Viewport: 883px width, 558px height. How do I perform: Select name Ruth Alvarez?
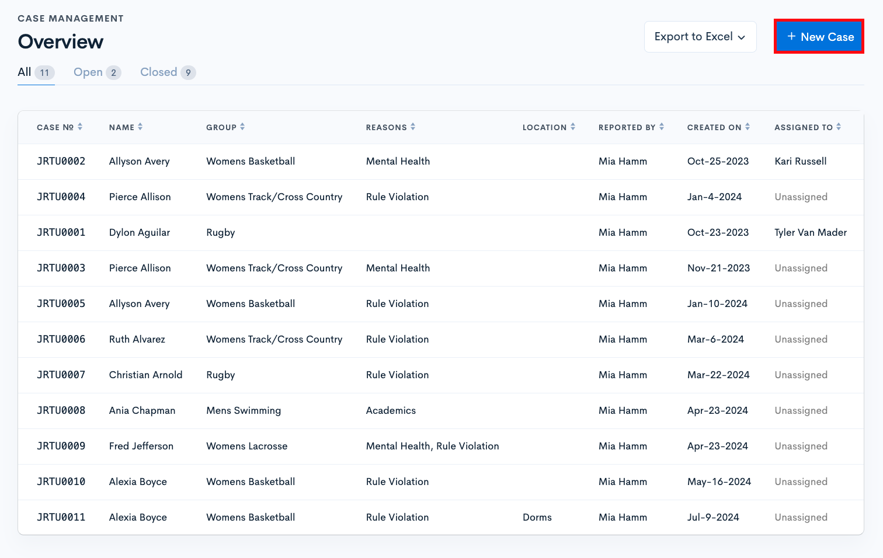coord(137,339)
